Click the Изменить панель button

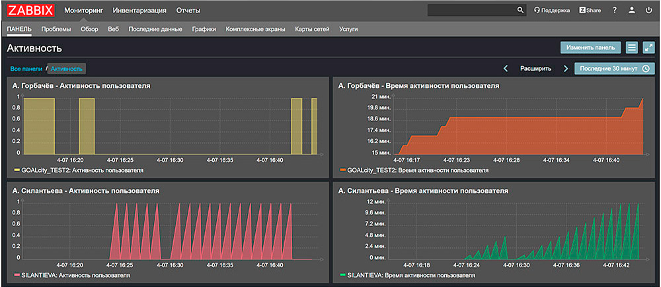(591, 48)
